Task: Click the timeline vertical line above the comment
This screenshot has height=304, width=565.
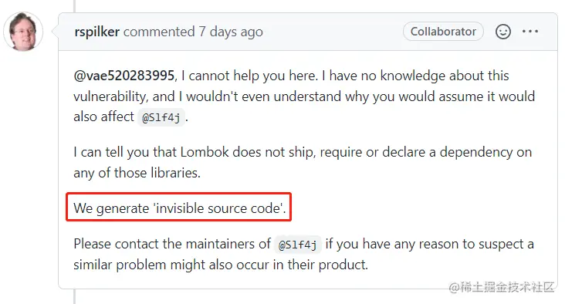Action: click(75, 5)
